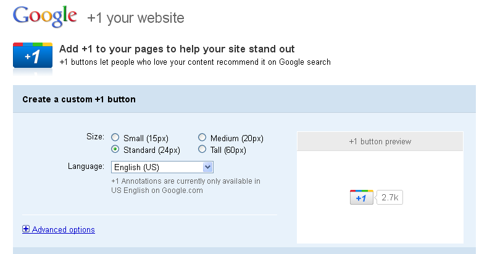Click the large blue +1 icon
Viewport: 487px width, 254px height.
click(33, 55)
